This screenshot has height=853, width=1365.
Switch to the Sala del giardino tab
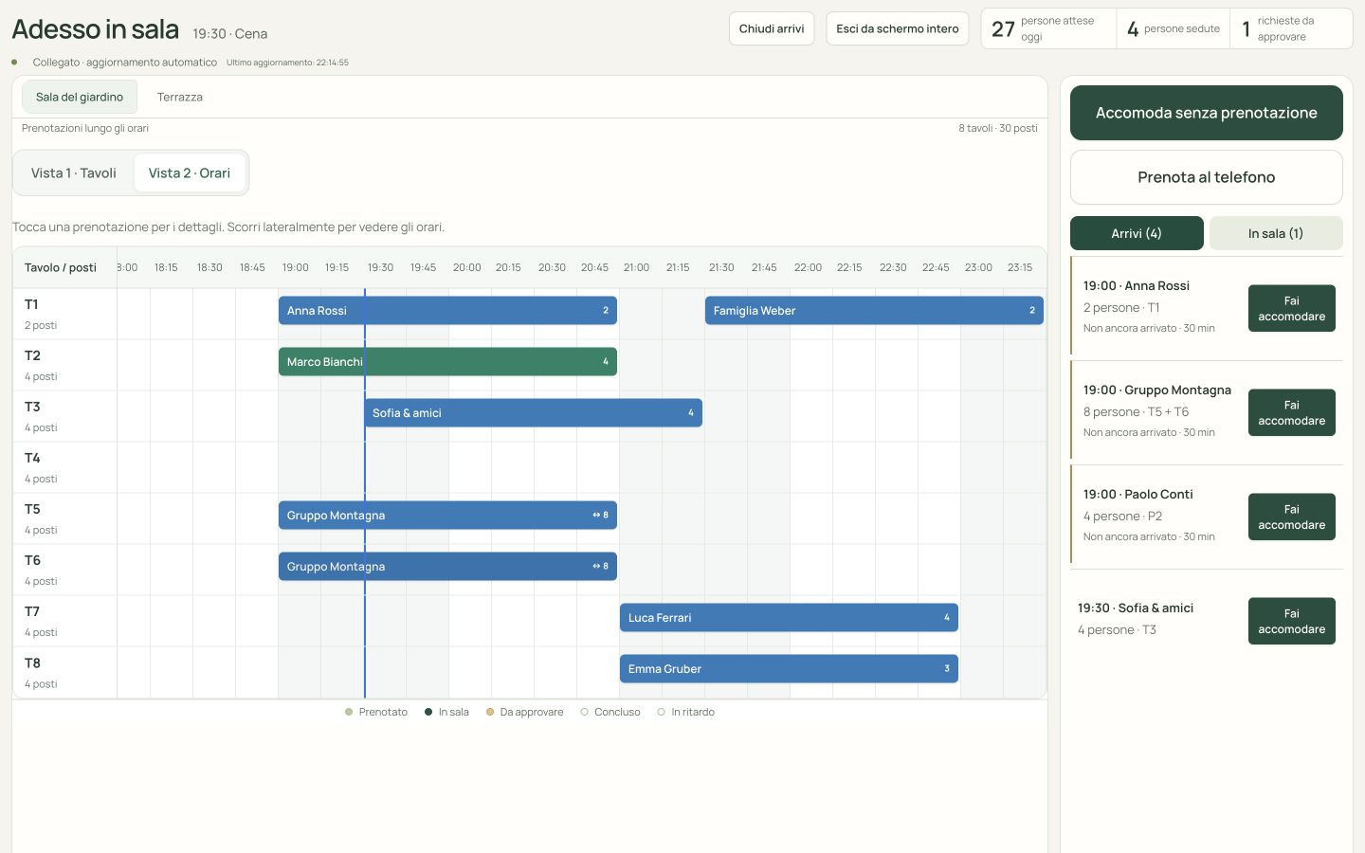(80, 97)
